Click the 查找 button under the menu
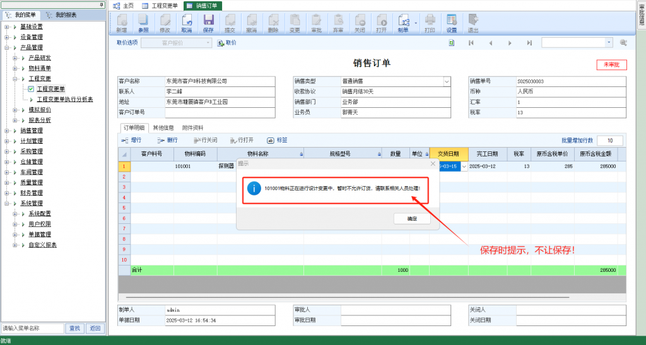Screen dimensions: 646x345 coord(74,328)
